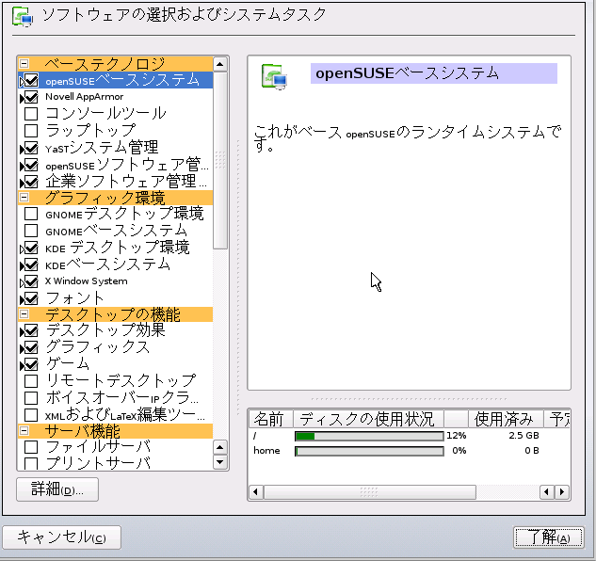Uncheck the Novell AppArmor pattern
Viewport: 596px width, 561px height.
[x=31, y=97]
